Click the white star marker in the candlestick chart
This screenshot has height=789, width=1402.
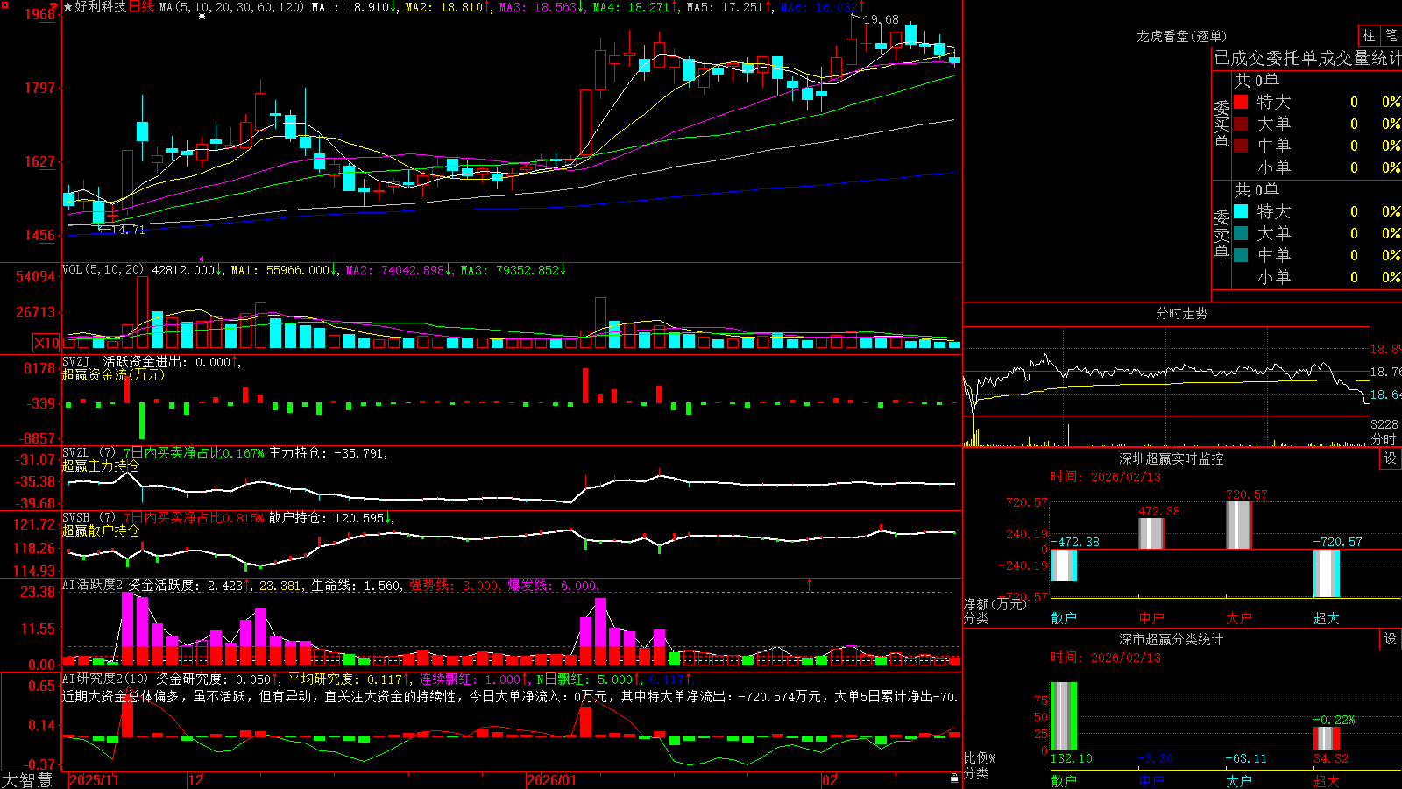[x=202, y=16]
